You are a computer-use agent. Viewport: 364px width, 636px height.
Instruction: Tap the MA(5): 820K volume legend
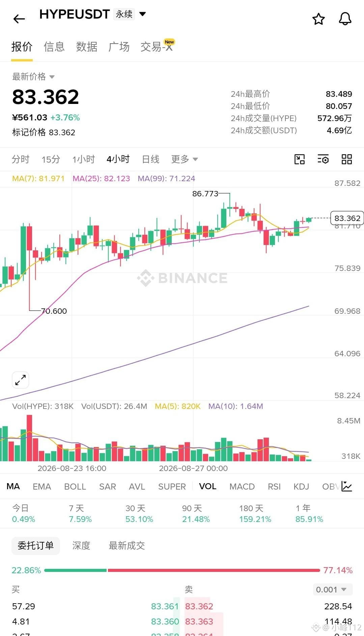coord(177,406)
